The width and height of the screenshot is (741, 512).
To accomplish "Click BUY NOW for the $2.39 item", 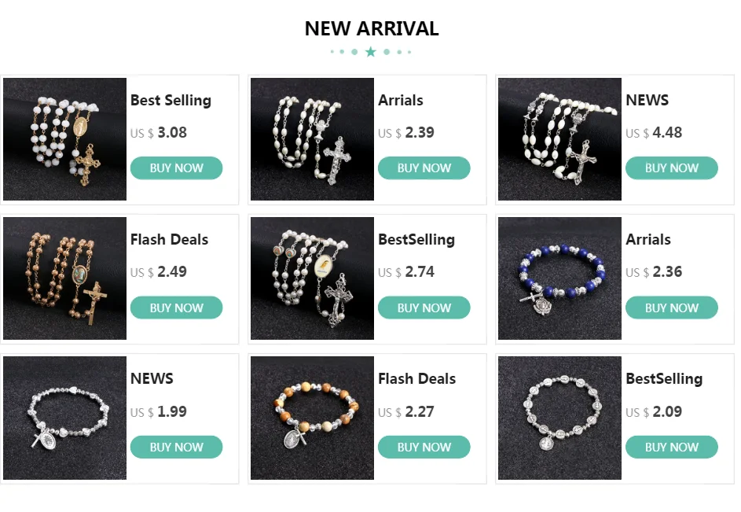I will (x=424, y=168).
